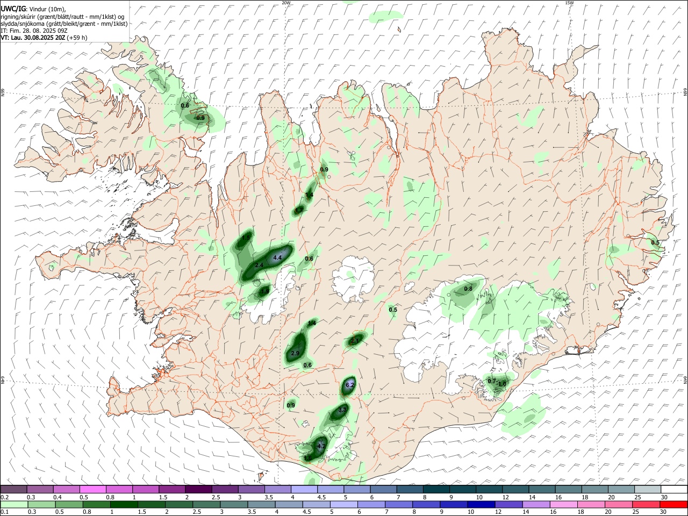Click the 1.9 value beside the western glacier
Image resolution: width=688 pixels, height=516 pixels.
click(x=264, y=291)
